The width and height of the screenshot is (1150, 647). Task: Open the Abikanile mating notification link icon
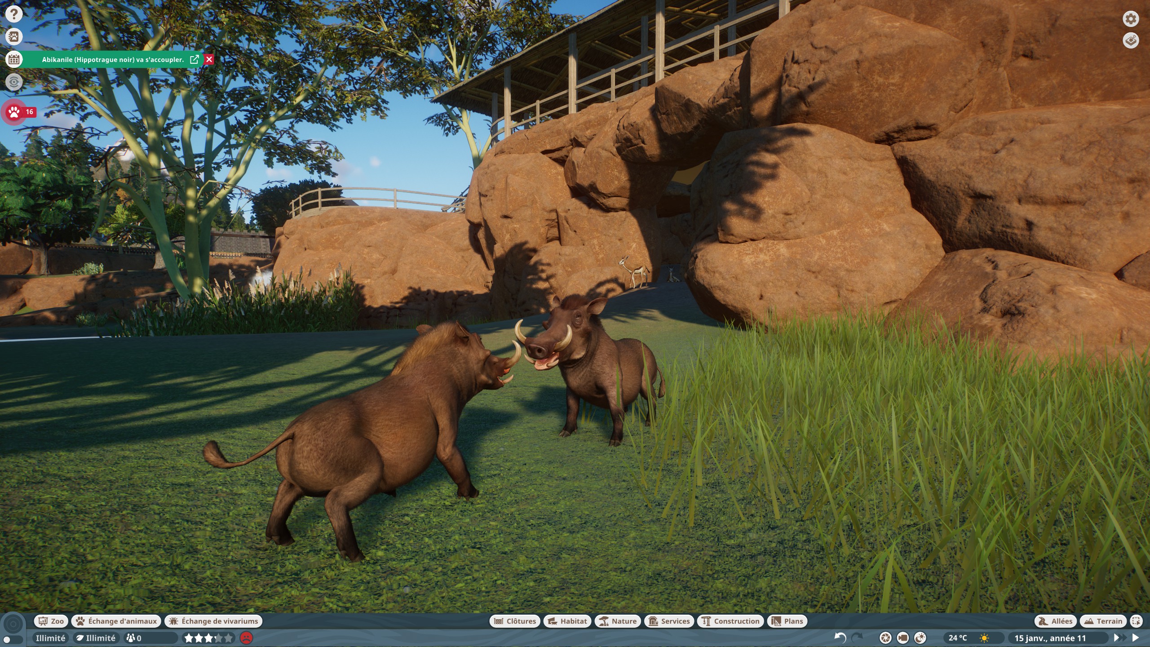[x=195, y=59]
